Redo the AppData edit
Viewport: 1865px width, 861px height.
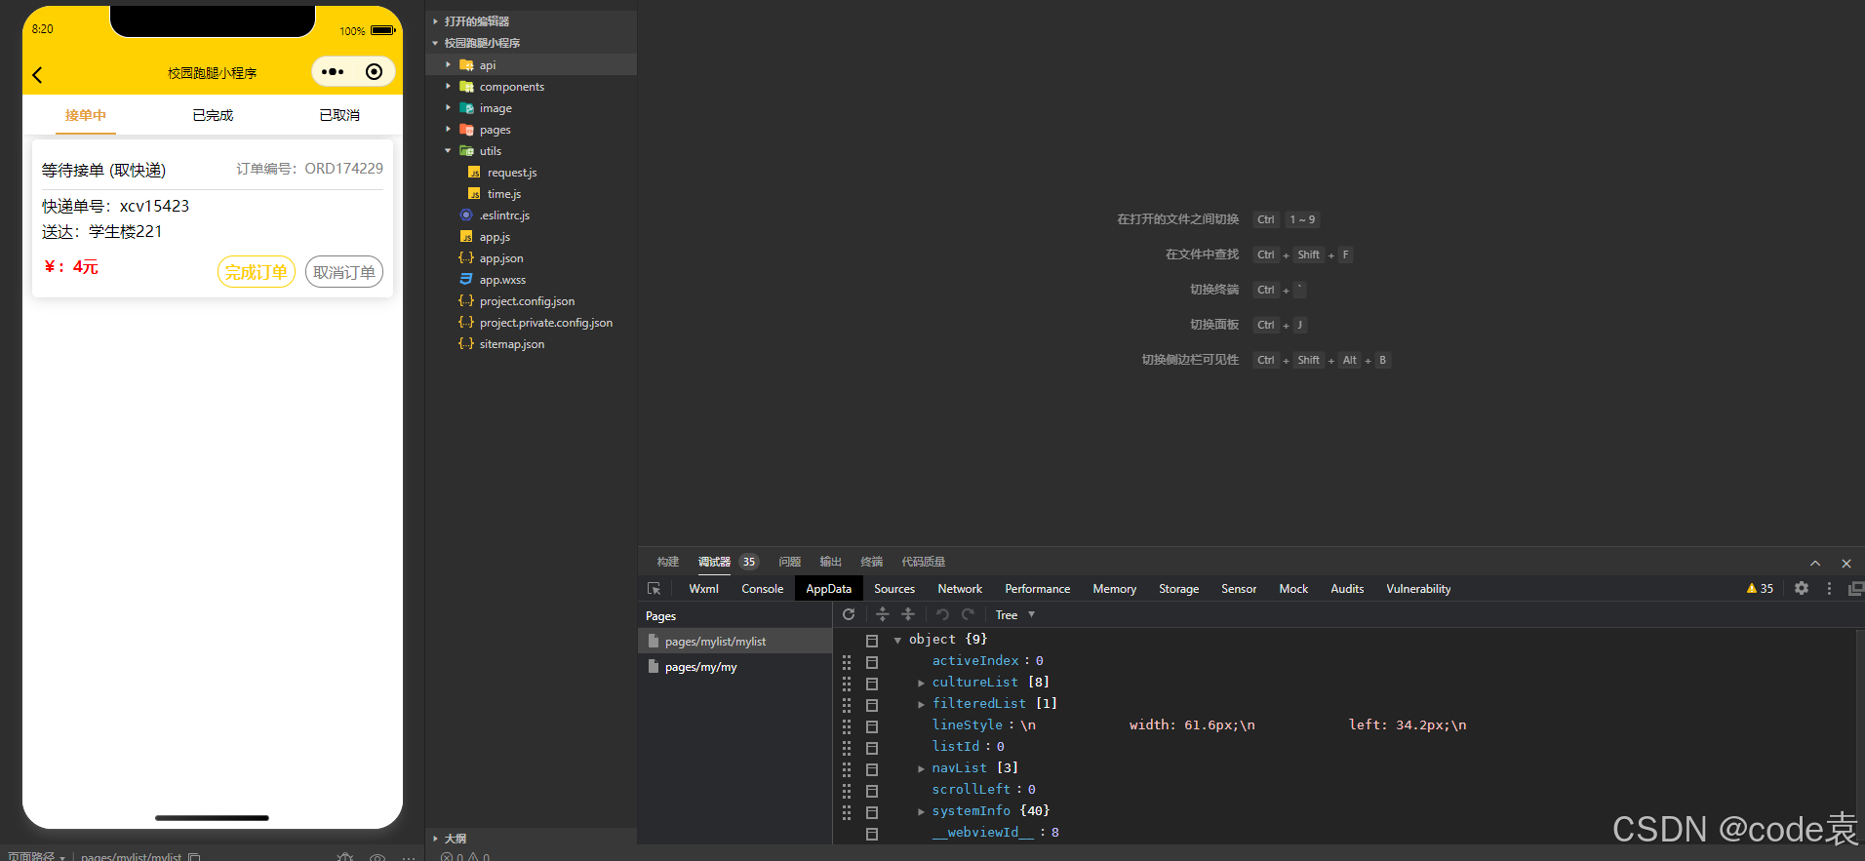[968, 614]
